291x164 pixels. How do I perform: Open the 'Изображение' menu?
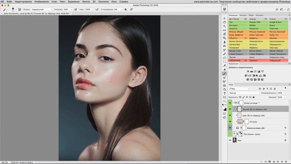(x=41, y=1)
